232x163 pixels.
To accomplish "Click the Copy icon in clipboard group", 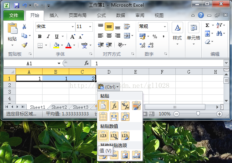I will point(24,35).
